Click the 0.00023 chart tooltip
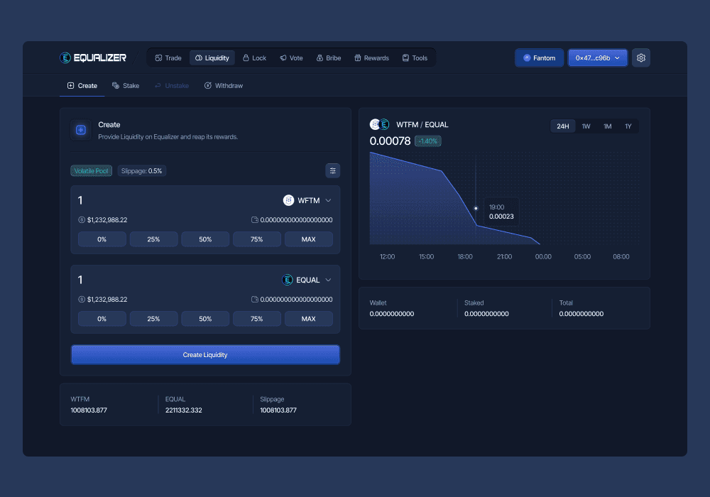This screenshot has height=497, width=710. tap(501, 212)
